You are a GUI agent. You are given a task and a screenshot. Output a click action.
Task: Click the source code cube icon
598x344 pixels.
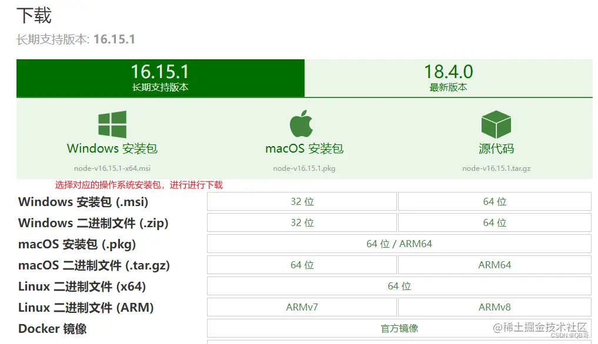click(x=496, y=124)
